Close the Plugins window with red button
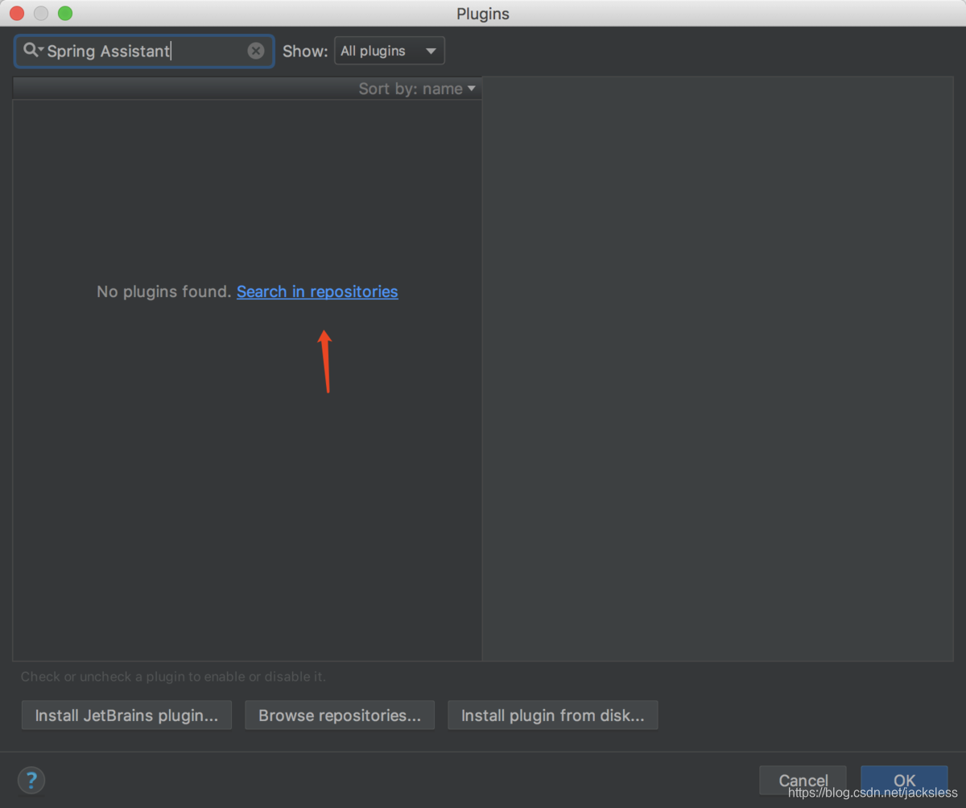This screenshot has width=966, height=808. pyautogui.click(x=17, y=13)
